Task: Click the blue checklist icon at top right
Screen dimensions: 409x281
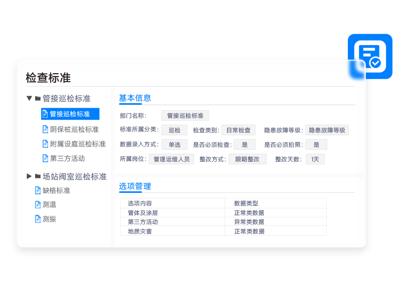Action: point(370,57)
